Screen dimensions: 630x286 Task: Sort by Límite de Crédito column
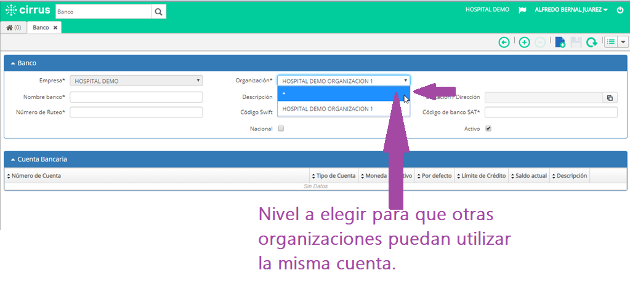(482, 176)
